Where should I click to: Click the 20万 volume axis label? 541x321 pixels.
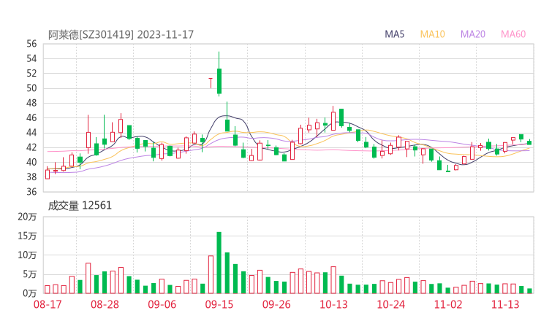coord(26,217)
